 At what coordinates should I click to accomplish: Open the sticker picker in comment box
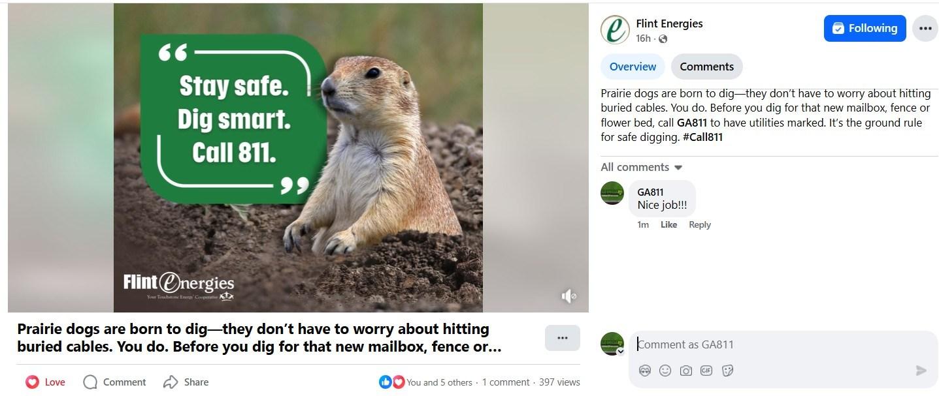[x=727, y=371]
